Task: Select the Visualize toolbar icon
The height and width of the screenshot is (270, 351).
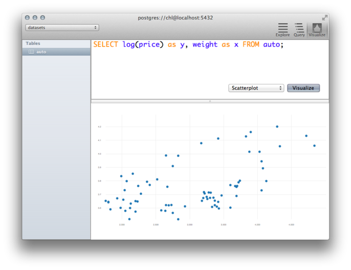Action: (317, 30)
